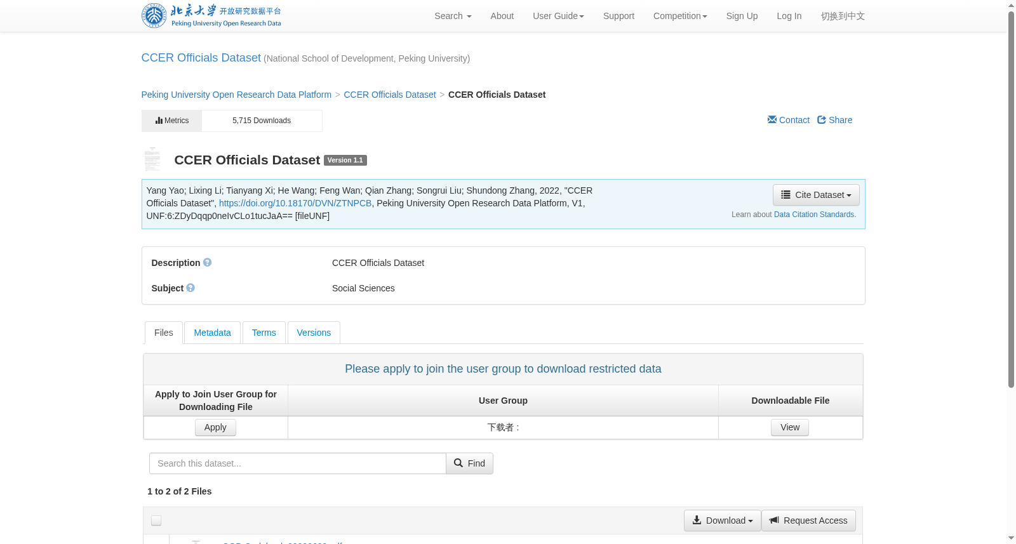Go to Log In
The height and width of the screenshot is (544, 1016).
click(789, 16)
